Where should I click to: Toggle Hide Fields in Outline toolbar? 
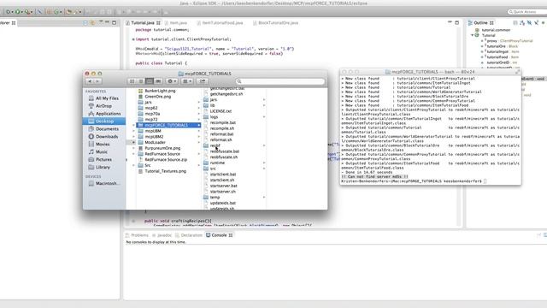tap(529, 23)
